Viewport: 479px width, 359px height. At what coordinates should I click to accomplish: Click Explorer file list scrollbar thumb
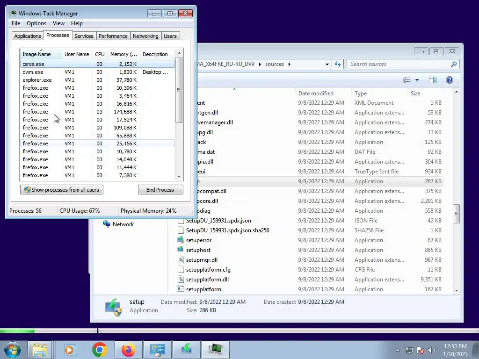coord(457,214)
